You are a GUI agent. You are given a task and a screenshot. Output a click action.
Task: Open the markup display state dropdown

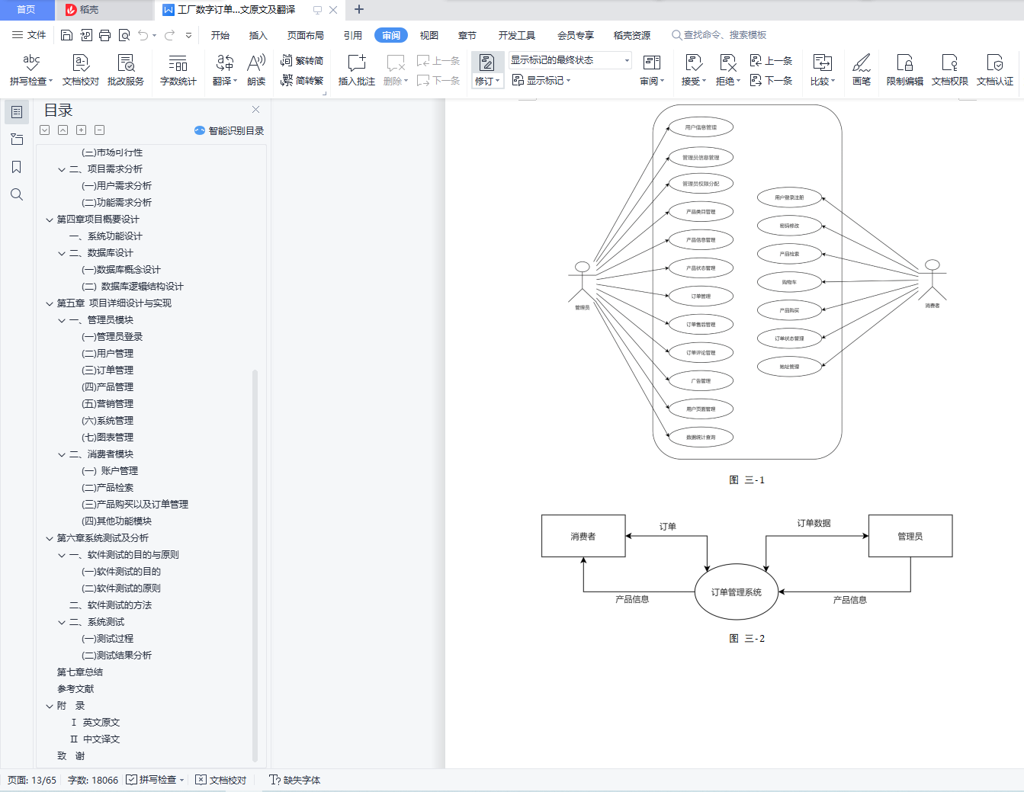tap(570, 60)
